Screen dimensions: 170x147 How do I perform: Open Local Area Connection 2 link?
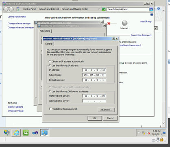[130, 45]
